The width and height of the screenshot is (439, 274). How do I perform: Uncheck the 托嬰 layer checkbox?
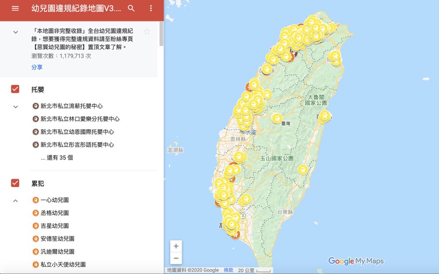coord(15,89)
